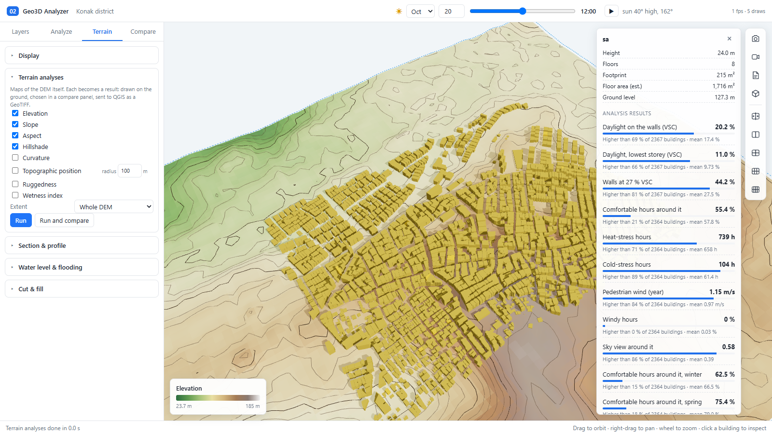Image resolution: width=772 pixels, height=434 pixels.
Task: Click the Daylight, lowest storey (VSC) result
Action: point(669,160)
